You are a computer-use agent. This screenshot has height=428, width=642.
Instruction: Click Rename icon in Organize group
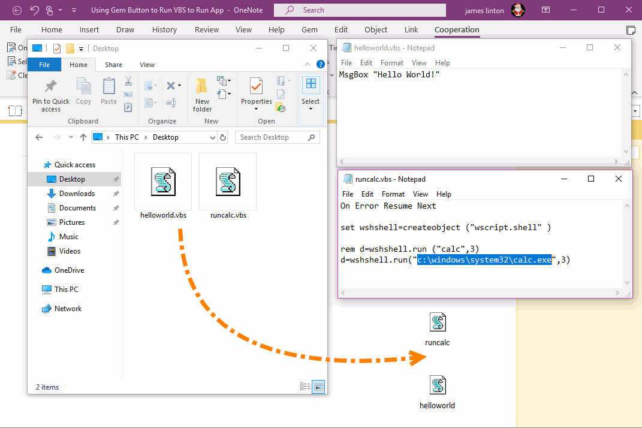click(x=171, y=103)
